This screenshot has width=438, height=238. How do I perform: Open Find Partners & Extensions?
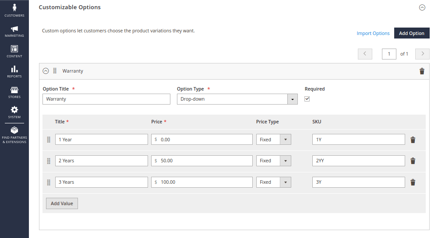pyautogui.click(x=14, y=135)
